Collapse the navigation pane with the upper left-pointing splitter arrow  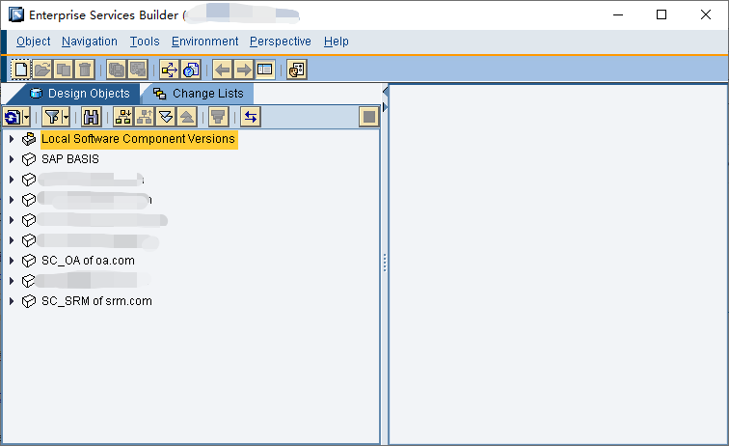click(385, 92)
